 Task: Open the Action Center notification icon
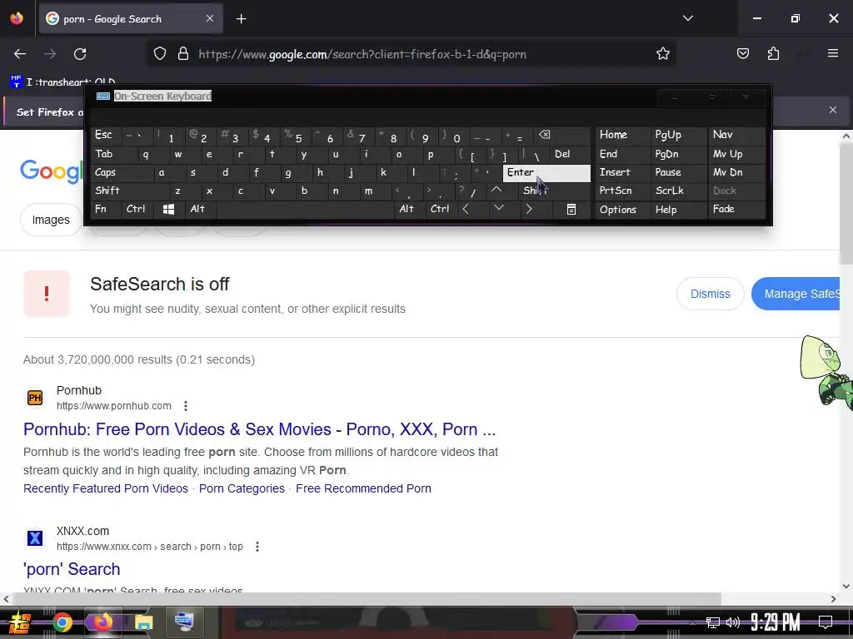[826, 622]
